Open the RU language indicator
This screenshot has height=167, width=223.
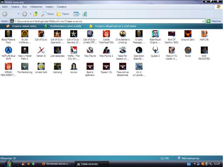pos(189,164)
